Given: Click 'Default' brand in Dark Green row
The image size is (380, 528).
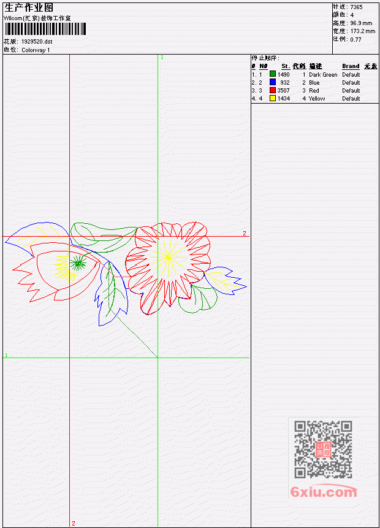Looking at the screenshot, I should [x=351, y=75].
